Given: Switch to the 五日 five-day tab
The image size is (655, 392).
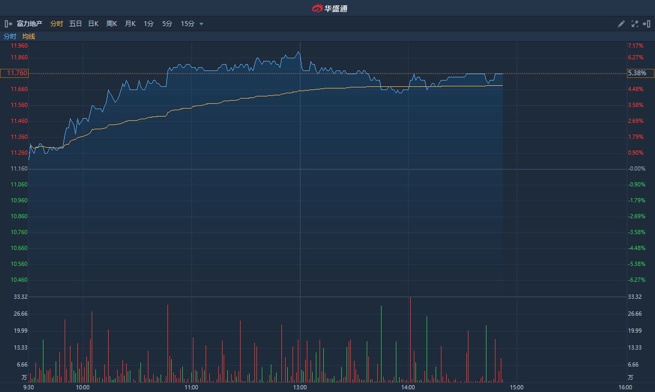Looking at the screenshot, I should coord(75,24).
